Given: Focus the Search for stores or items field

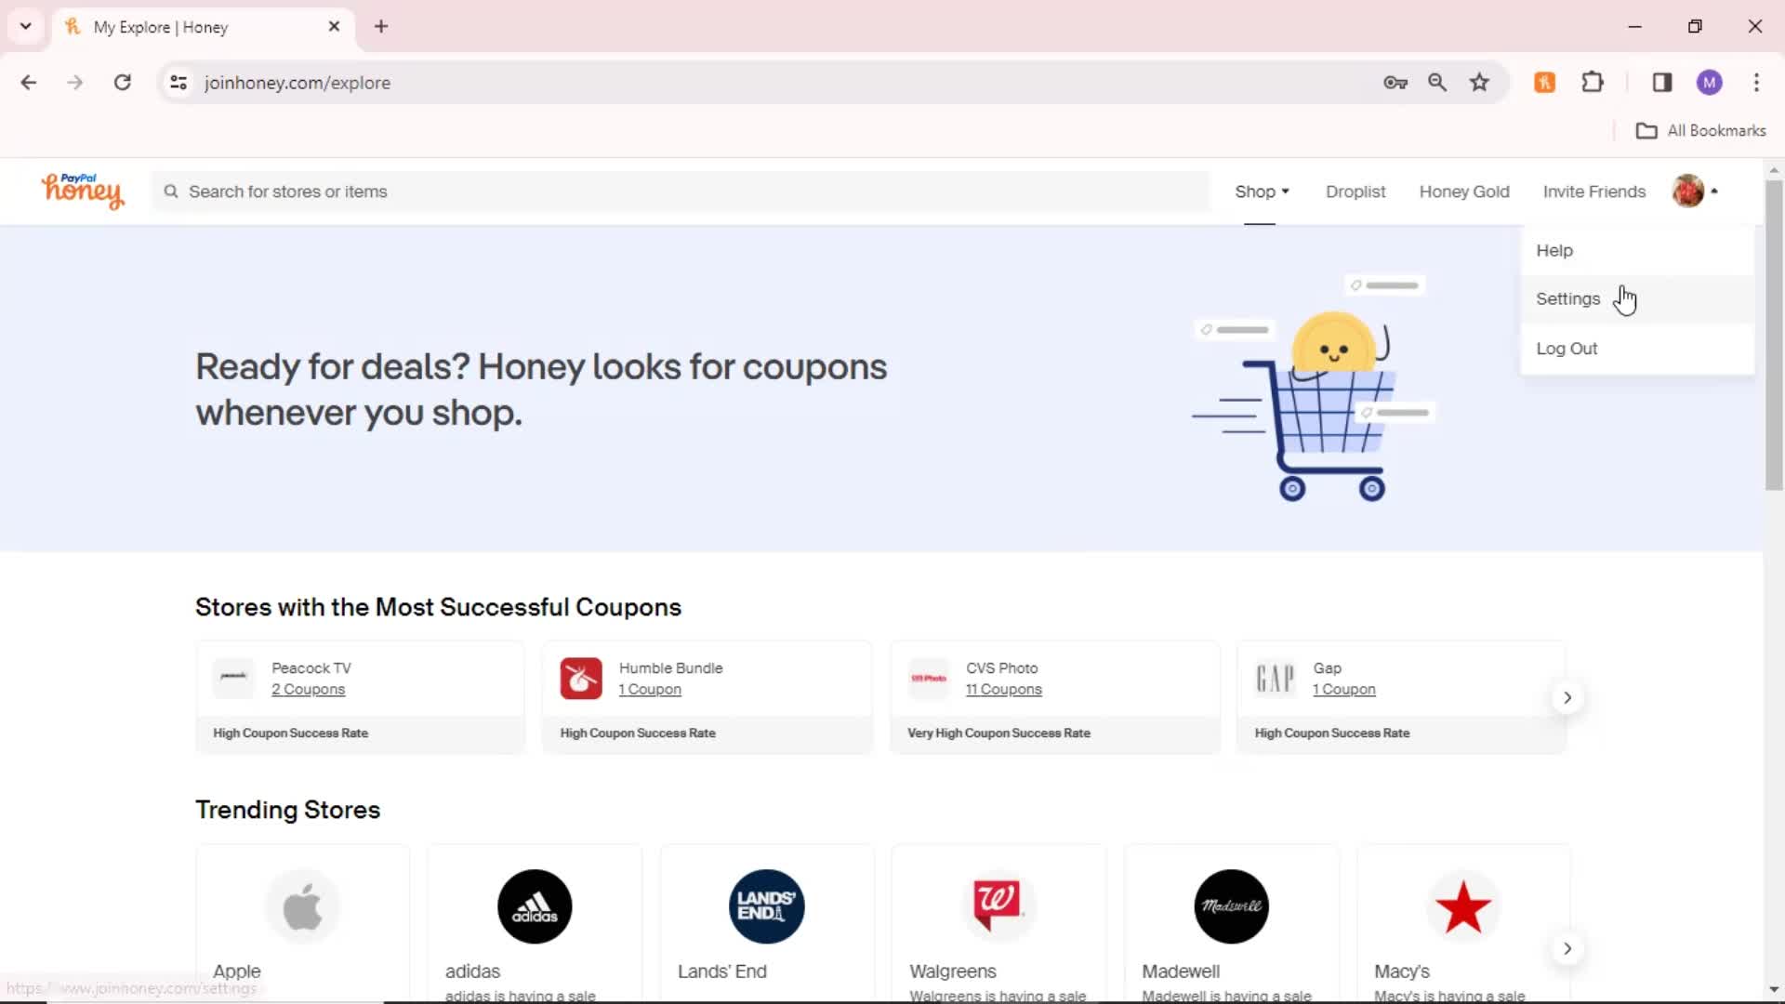Looking at the screenshot, I should coord(681,192).
